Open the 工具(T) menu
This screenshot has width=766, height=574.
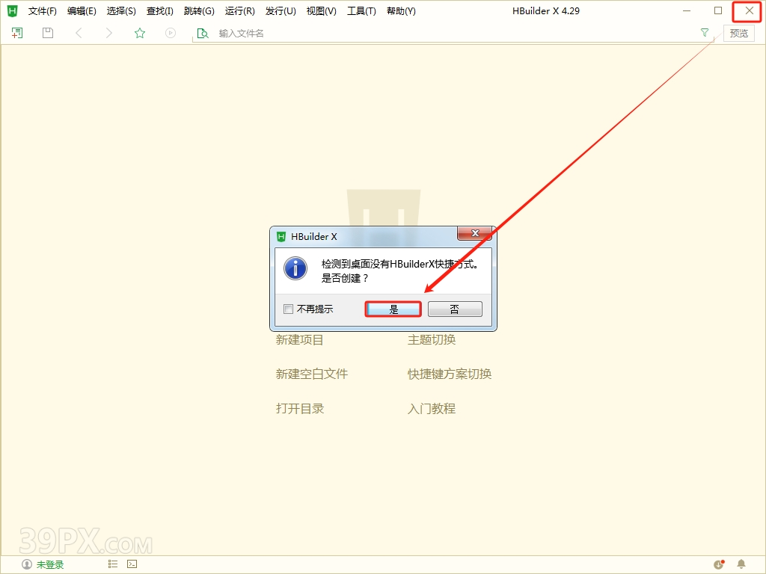(361, 10)
